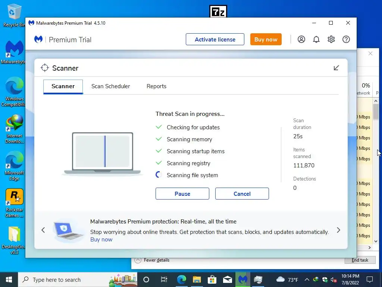Screen dimensions: 382x287
Task: Switch to the Scanner tab
Action: click(63, 86)
